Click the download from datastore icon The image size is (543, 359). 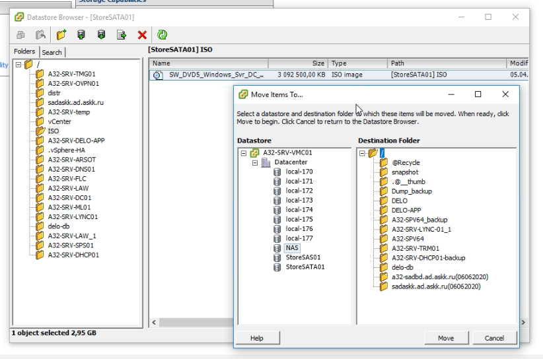[x=101, y=34]
